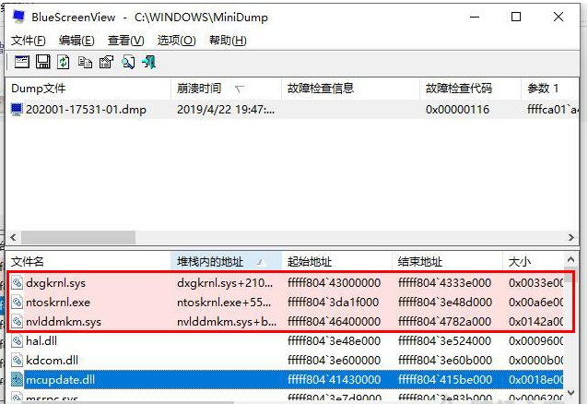
Task: Open the 文件(F) menu
Action: point(29,41)
